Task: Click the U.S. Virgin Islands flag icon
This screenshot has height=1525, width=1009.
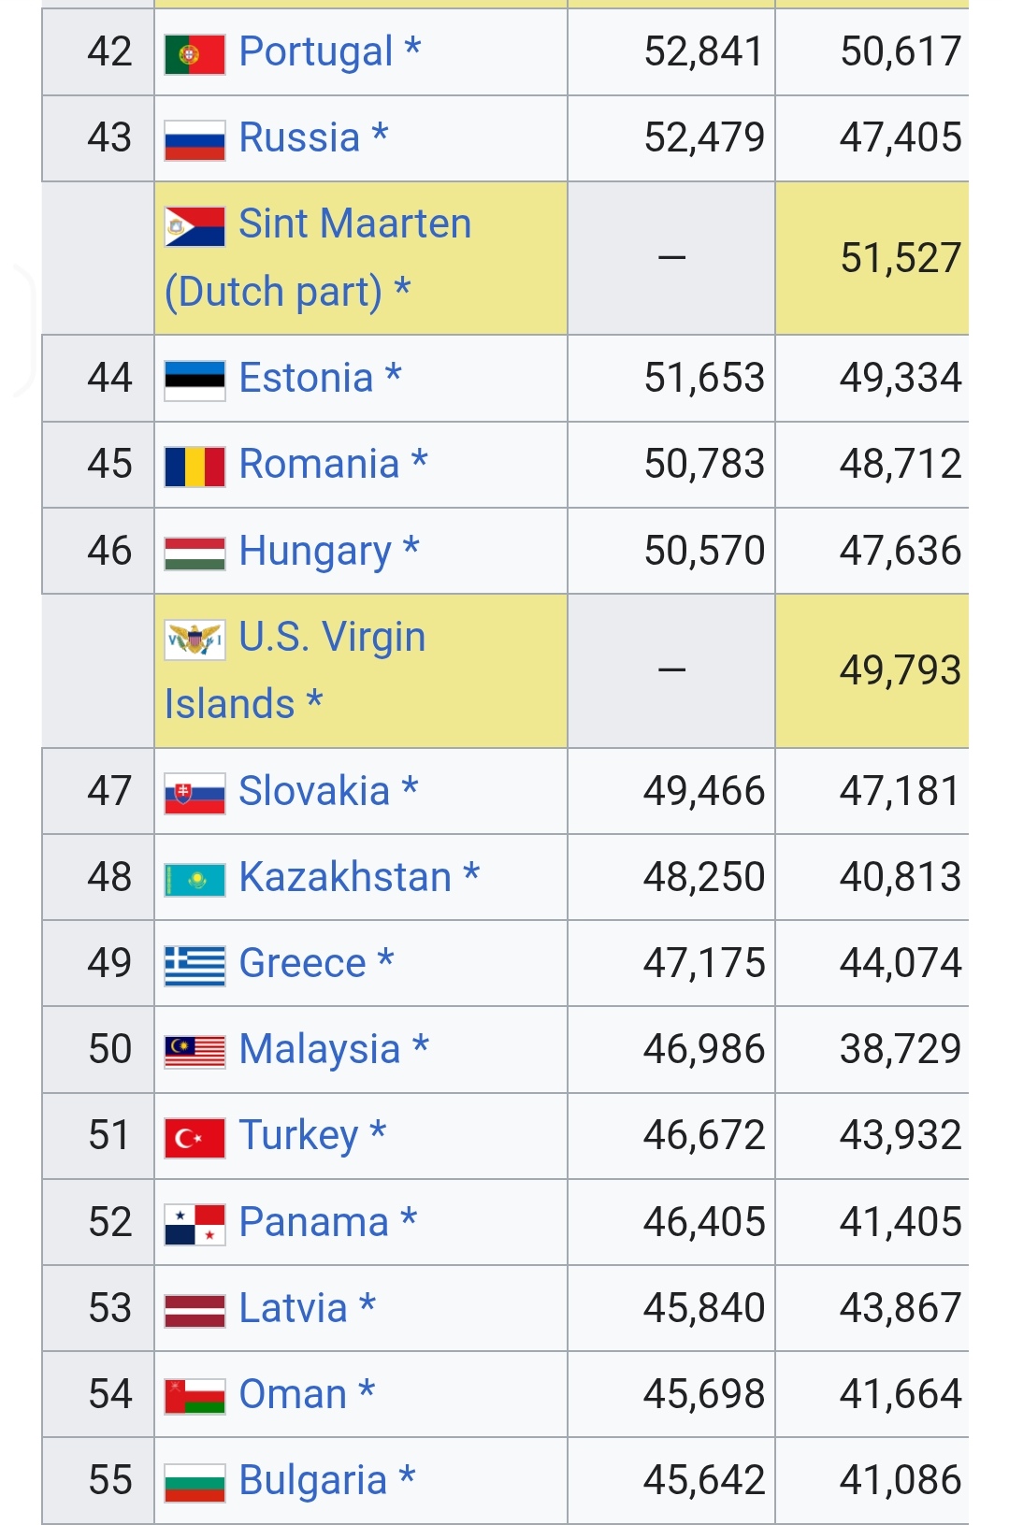Action: click(x=195, y=640)
